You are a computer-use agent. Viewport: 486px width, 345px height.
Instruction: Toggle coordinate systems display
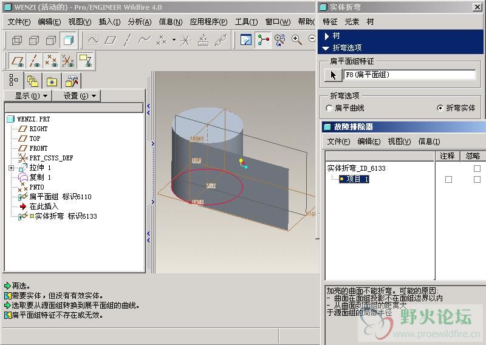point(68,61)
